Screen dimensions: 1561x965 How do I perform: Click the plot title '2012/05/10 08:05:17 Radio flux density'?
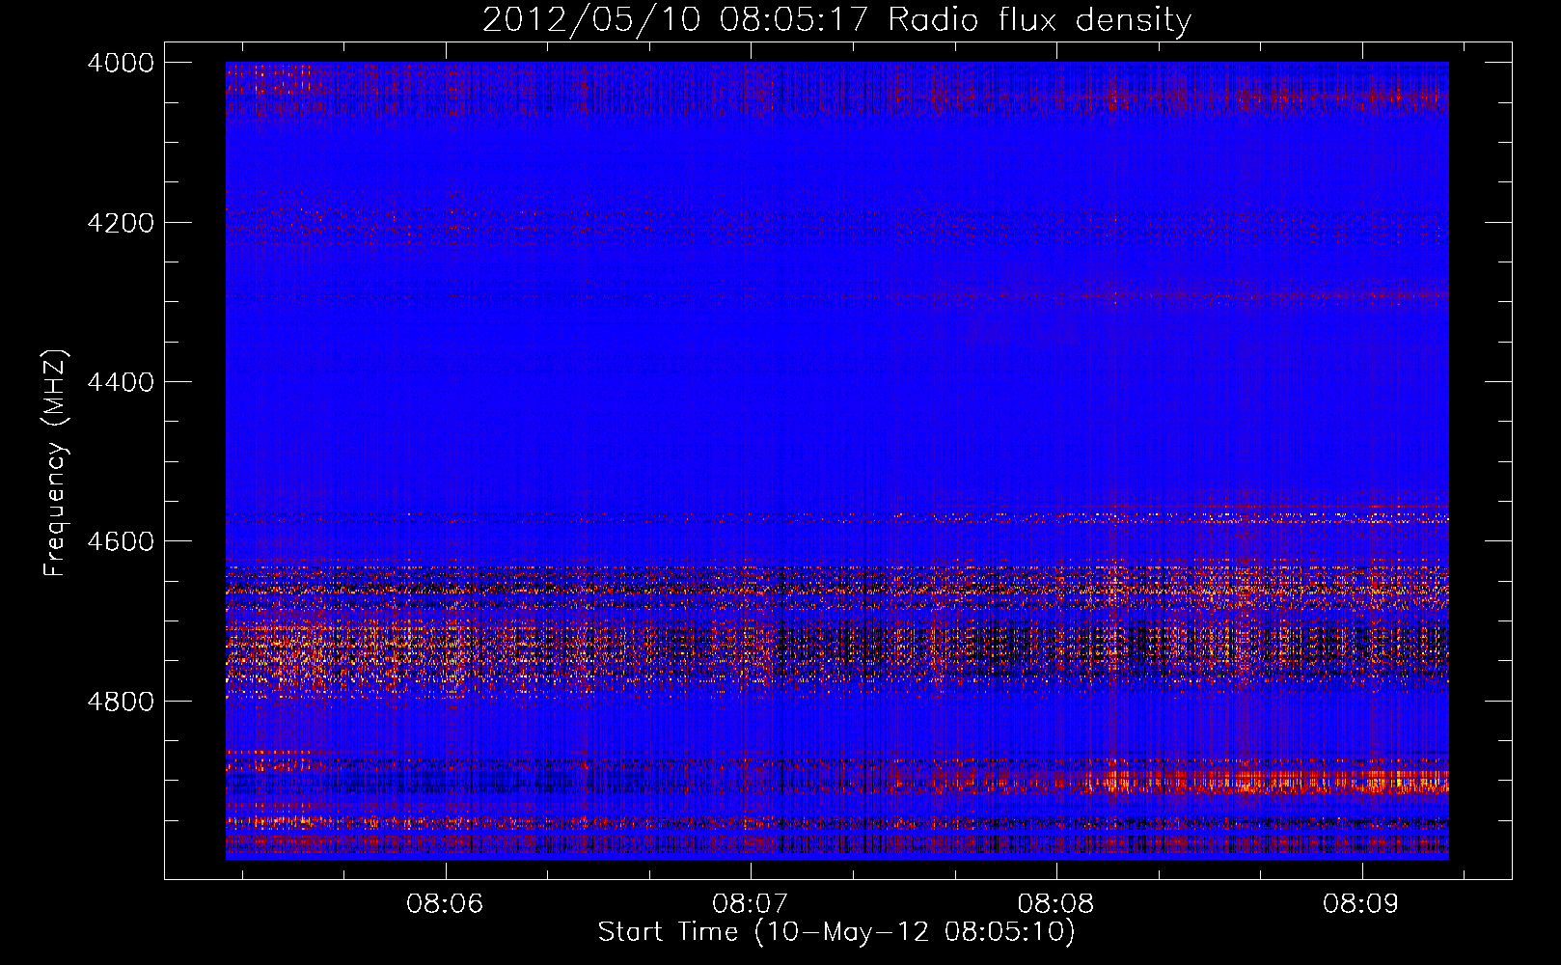(x=836, y=19)
